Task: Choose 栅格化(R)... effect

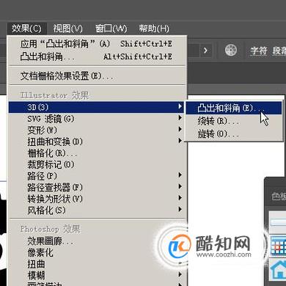Action: [x=96, y=153]
